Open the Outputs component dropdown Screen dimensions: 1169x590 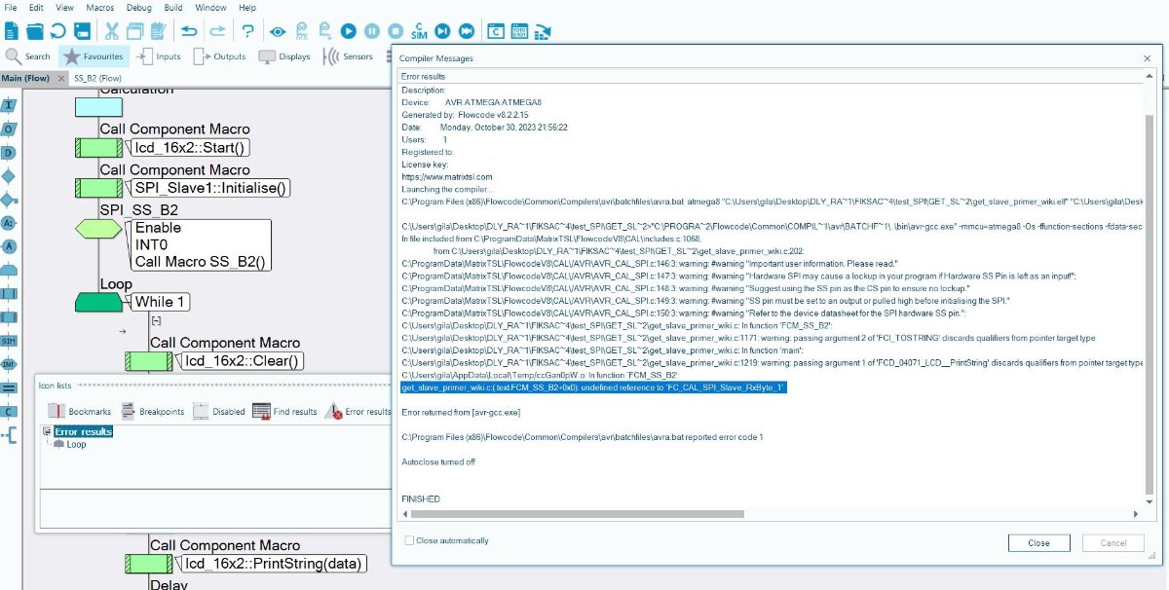coord(219,56)
